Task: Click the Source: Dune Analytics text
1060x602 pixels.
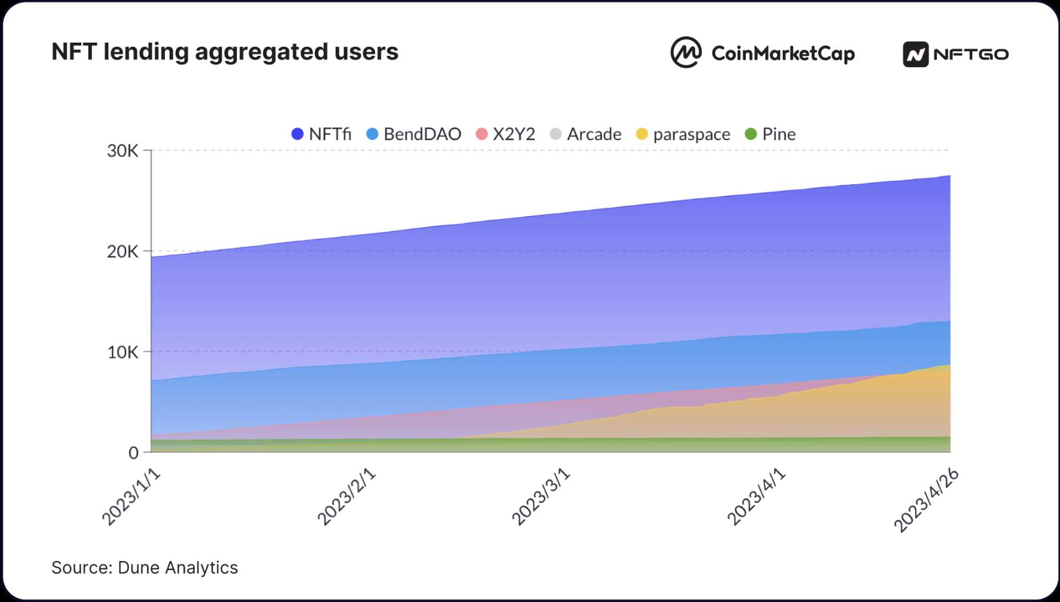Action: click(145, 568)
